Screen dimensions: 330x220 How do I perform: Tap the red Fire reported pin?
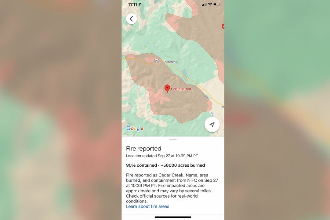tap(167, 88)
